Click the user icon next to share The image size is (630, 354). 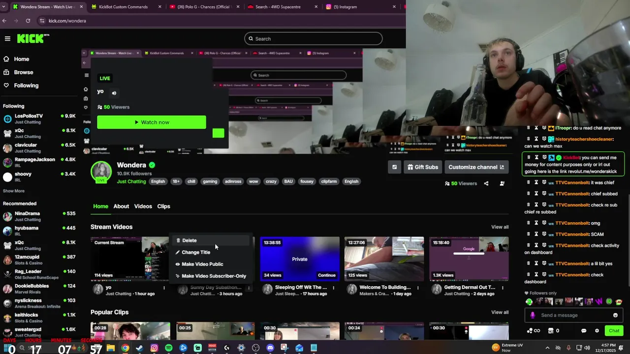click(x=502, y=183)
